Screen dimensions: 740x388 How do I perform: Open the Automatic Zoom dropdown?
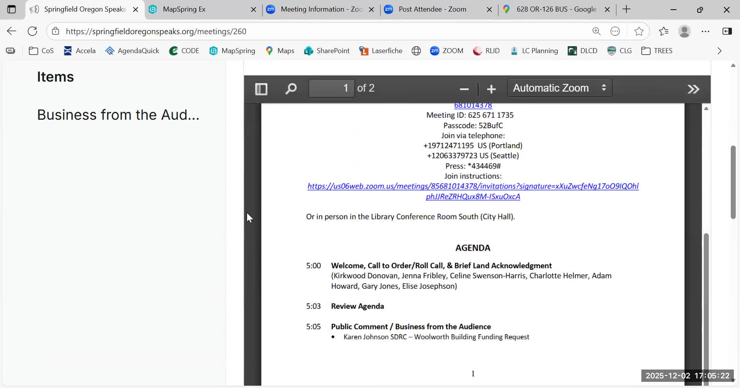pos(560,88)
